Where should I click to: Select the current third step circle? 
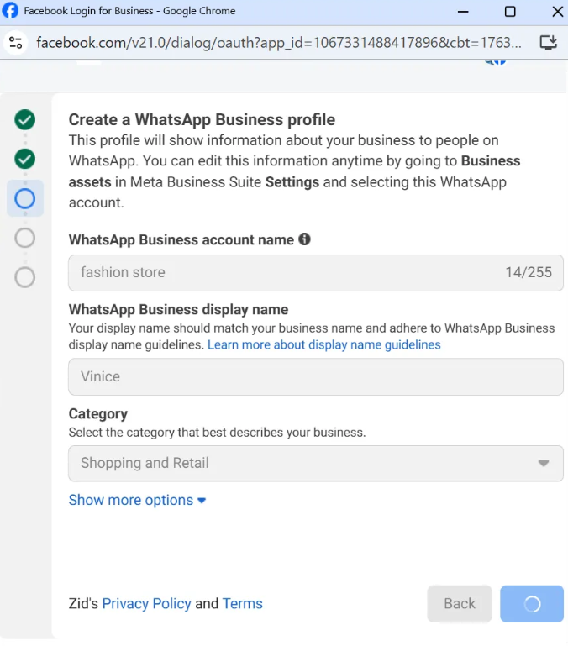click(25, 198)
